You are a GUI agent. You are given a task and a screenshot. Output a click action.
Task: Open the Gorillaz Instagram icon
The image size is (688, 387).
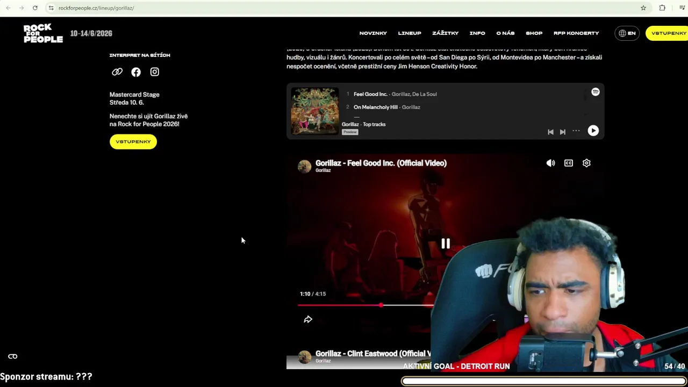tap(155, 72)
